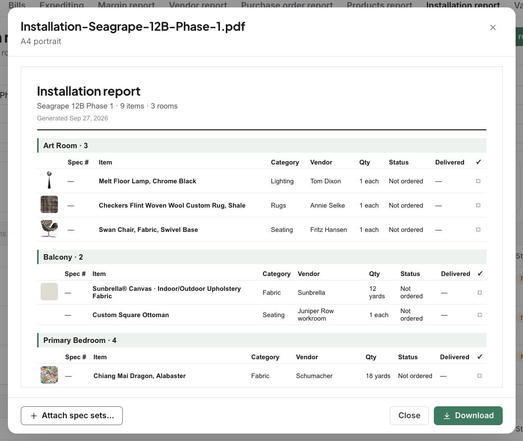
Task: Click Fritz Hansen vendor cell
Action: click(328, 230)
